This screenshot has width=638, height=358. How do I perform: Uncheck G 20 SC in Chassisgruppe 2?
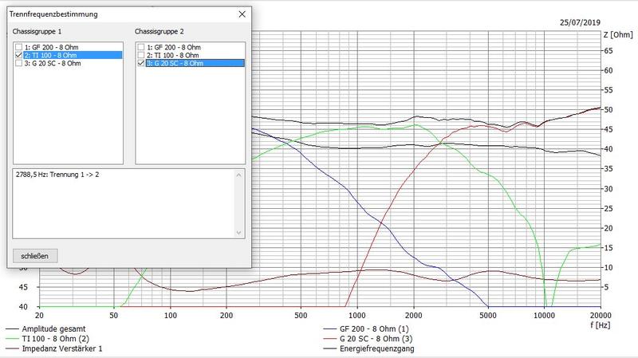coord(141,63)
